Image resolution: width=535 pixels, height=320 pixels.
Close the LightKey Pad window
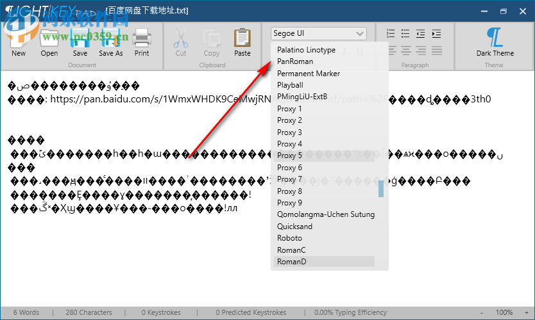click(x=523, y=12)
